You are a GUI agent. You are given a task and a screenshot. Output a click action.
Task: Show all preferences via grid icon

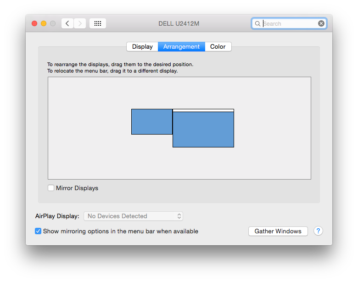(98, 23)
